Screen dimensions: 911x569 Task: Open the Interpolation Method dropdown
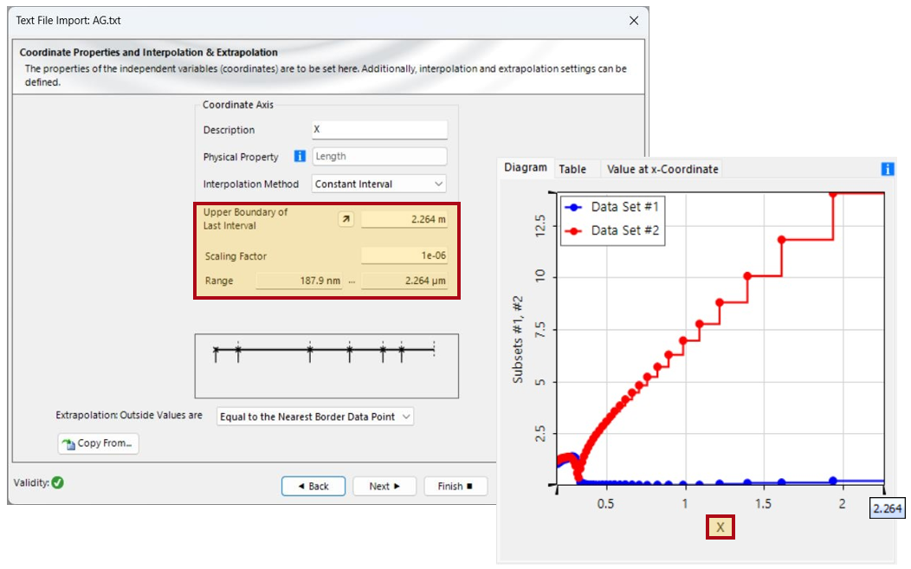(x=378, y=184)
